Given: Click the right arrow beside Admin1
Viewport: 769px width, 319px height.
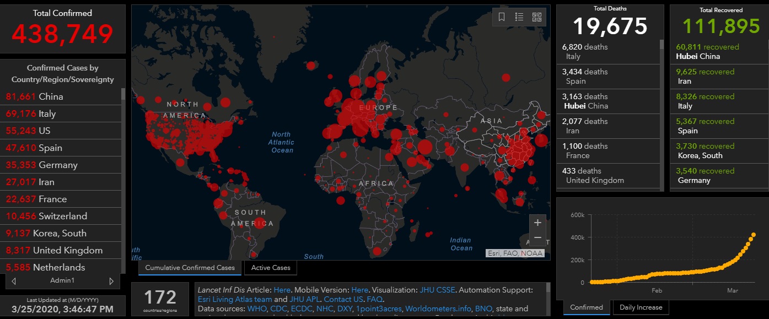Looking at the screenshot, I should click(x=111, y=281).
